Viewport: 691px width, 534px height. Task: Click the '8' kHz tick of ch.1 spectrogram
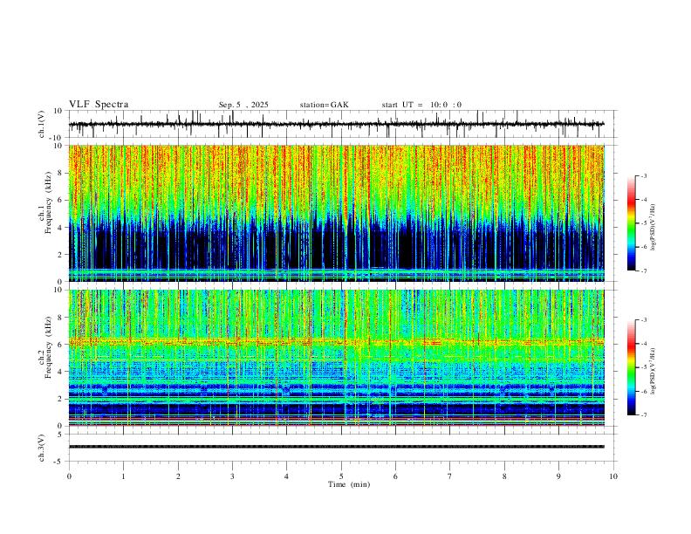click(60, 173)
